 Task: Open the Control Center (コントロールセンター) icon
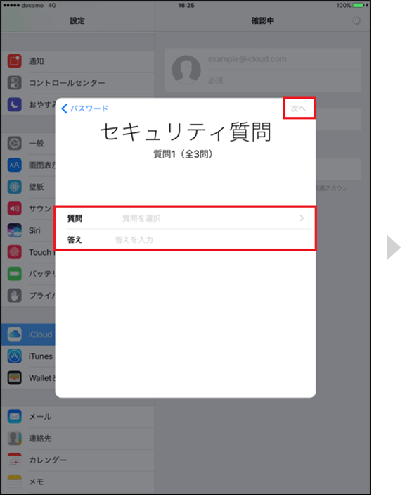pyautogui.click(x=15, y=82)
